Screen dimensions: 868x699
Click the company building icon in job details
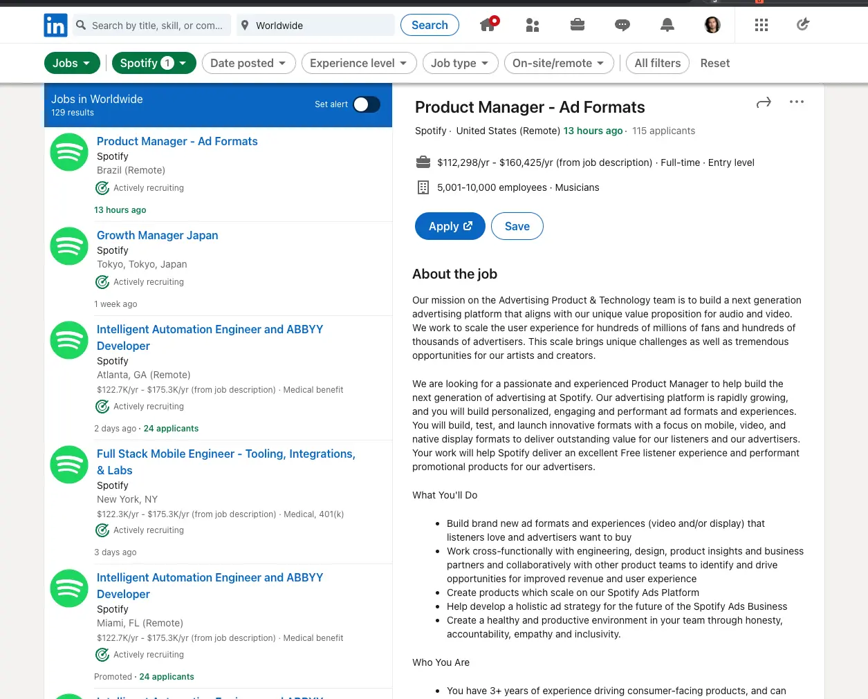(x=423, y=187)
